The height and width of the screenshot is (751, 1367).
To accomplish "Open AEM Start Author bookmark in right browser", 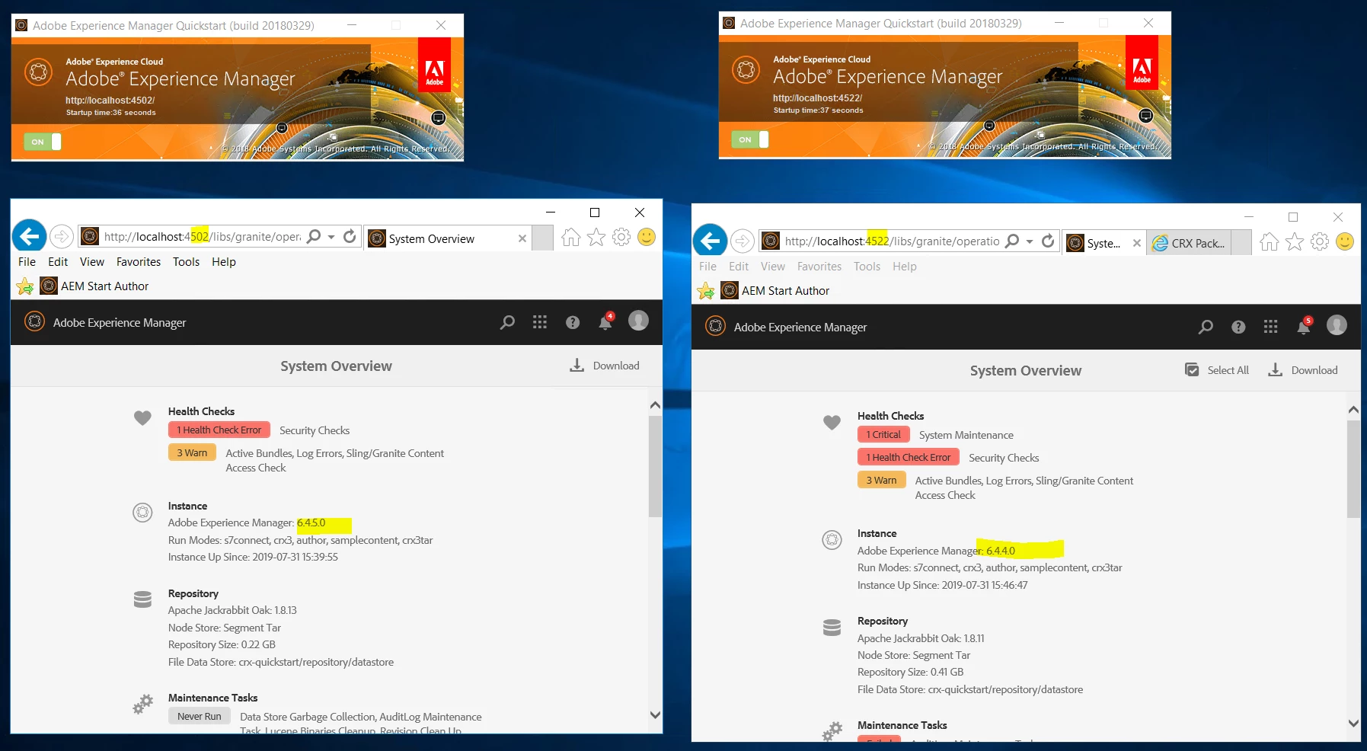I will pyautogui.click(x=776, y=291).
